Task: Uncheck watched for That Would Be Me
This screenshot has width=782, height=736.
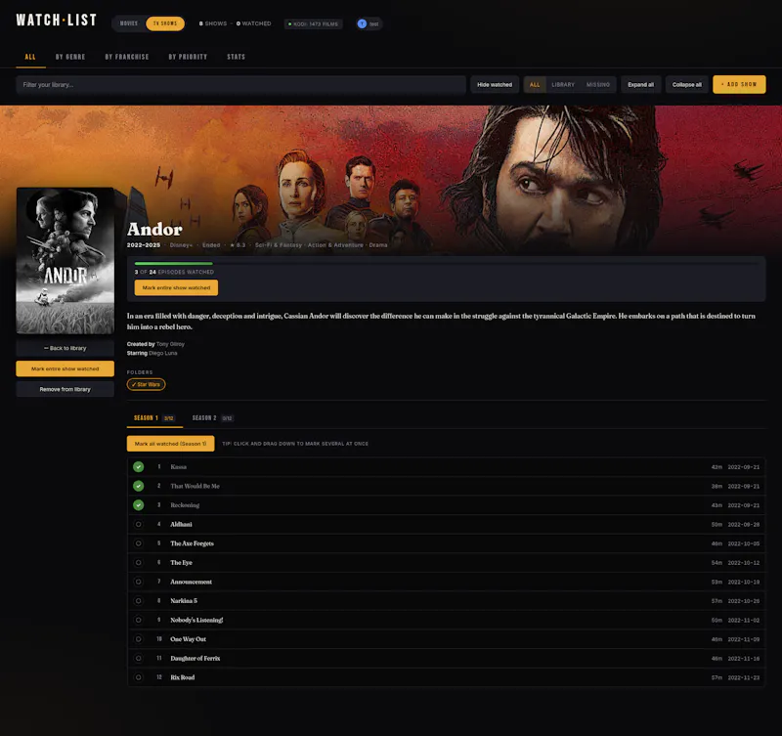Action: (x=139, y=486)
